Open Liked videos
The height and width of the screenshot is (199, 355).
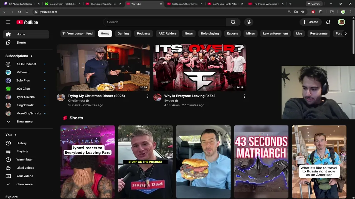tap(26, 168)
